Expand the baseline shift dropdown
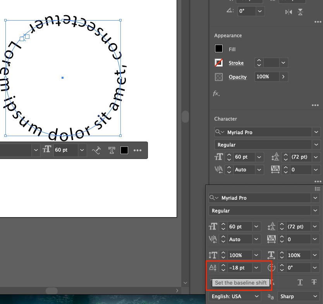The width and height of the screenshot is (323, 304). point(256,268)
